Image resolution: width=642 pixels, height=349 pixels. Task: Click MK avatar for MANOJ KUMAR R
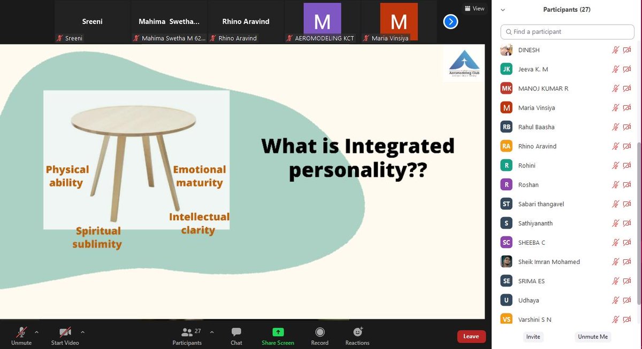tap(506, 88)
